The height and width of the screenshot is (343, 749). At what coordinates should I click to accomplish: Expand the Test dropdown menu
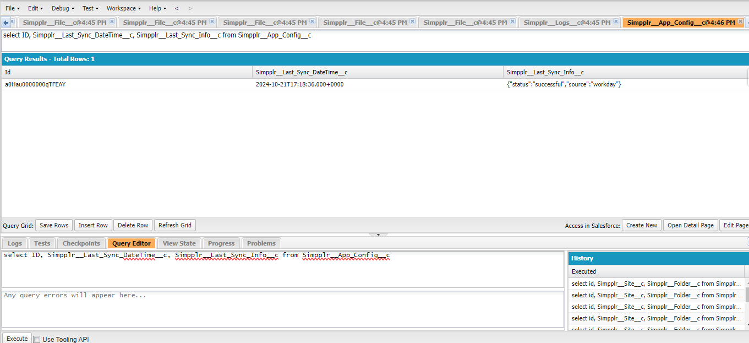point(90,8)
